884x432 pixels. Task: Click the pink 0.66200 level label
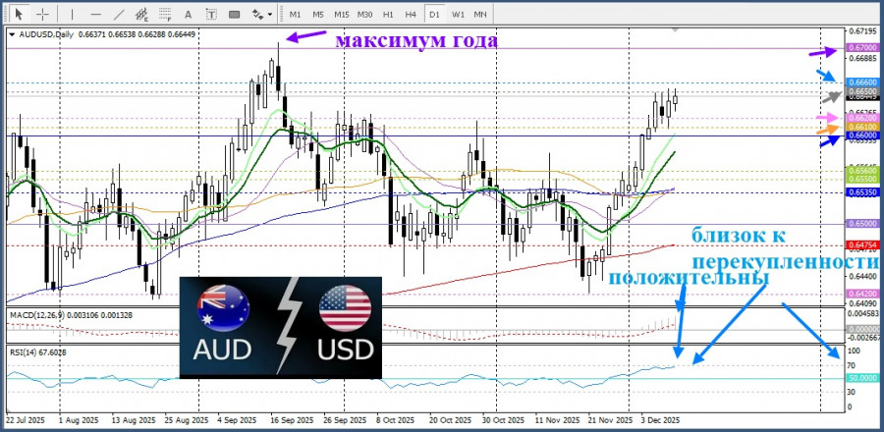pyautogui.click(x=862, y=118)
